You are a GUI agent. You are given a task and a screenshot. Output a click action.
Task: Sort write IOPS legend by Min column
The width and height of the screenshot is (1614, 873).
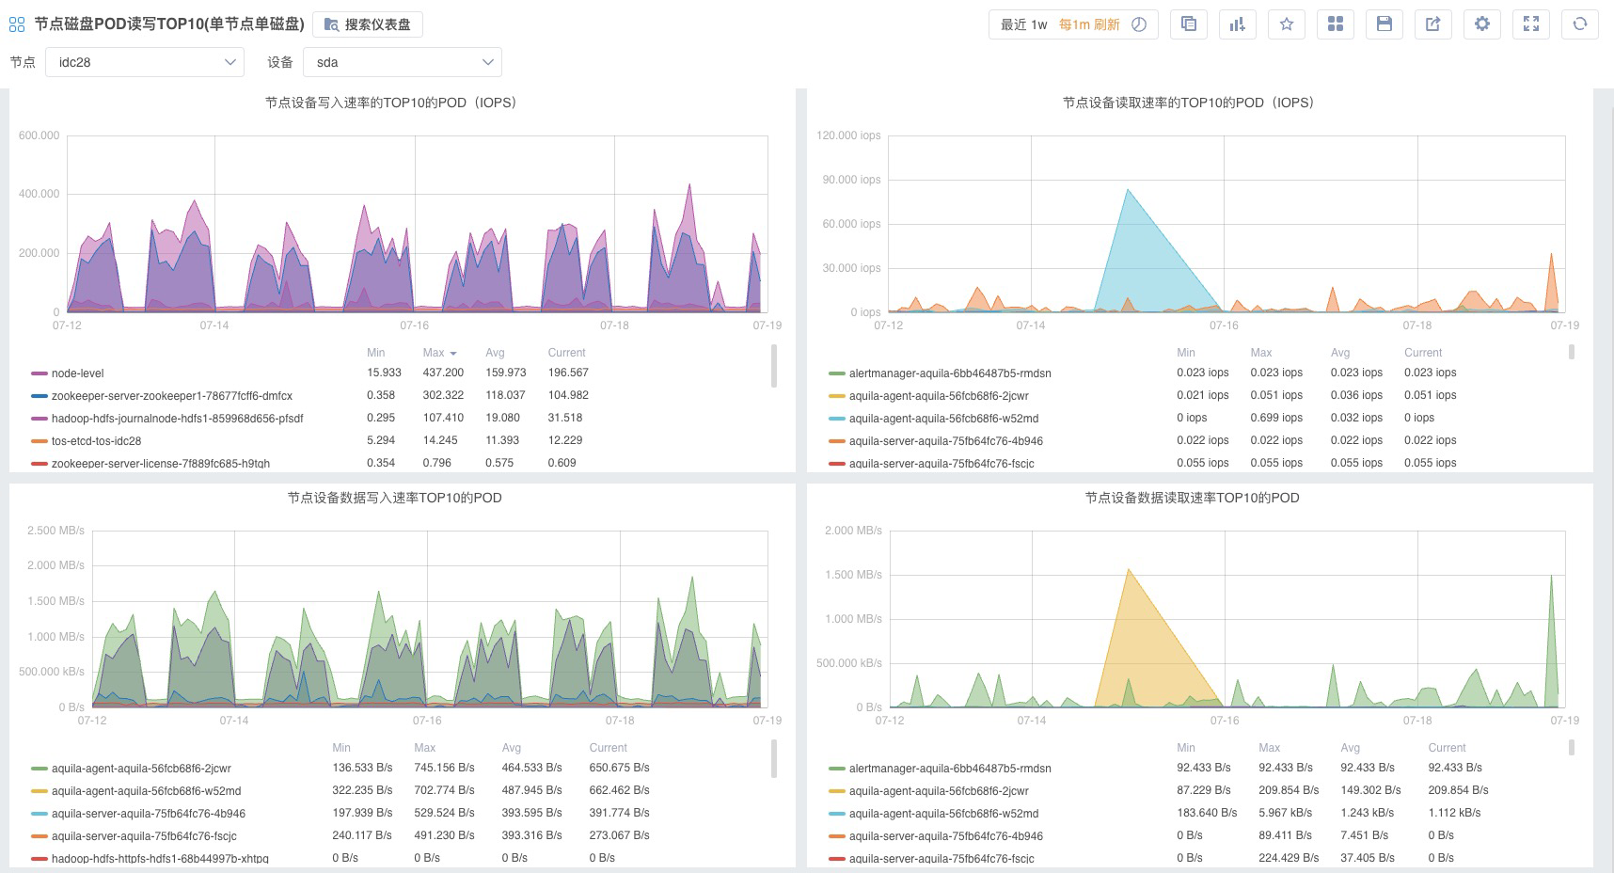tap(376, 353)
